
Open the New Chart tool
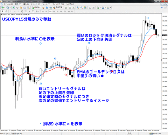[2, 8]
